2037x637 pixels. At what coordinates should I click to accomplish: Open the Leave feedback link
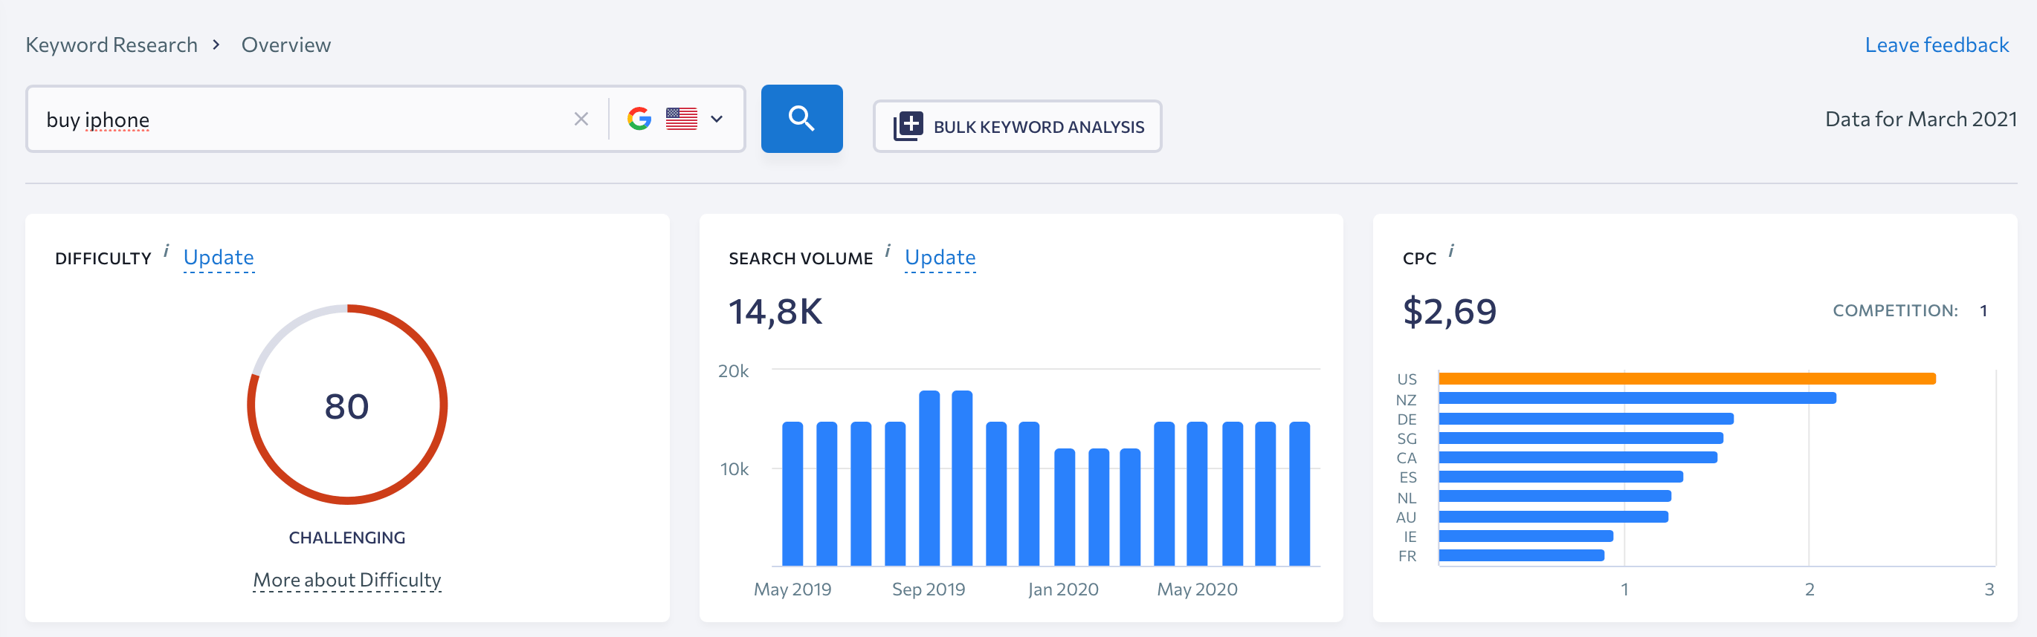(x=1937, y=45)
